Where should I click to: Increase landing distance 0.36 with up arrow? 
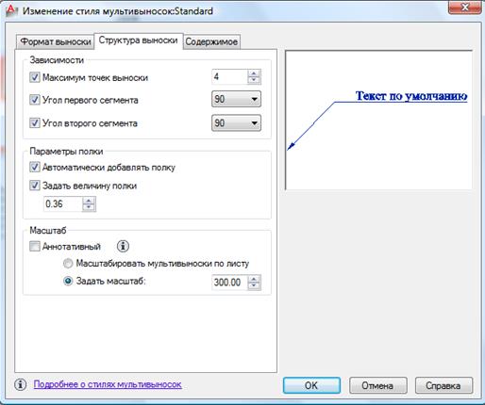tap(89, 201)
